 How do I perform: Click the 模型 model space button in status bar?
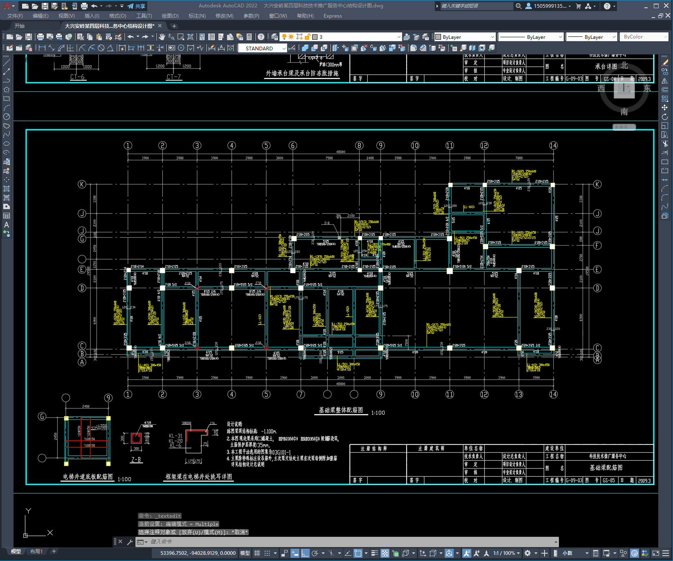pos(245,553)
